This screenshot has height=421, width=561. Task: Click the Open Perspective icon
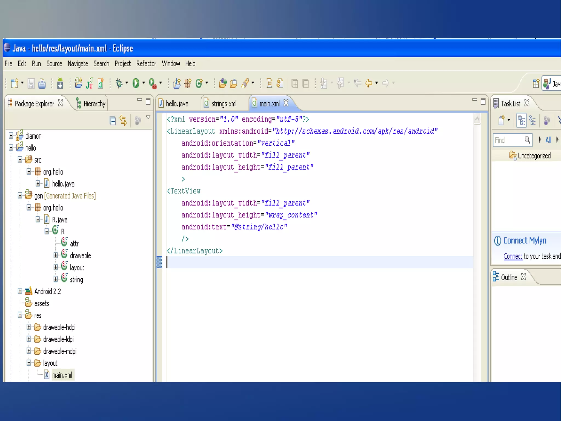(536, 83)
